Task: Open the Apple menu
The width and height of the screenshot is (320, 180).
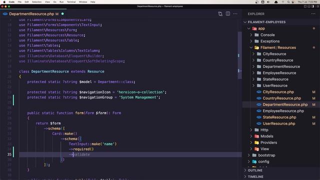Action: [x=4, y=2]
